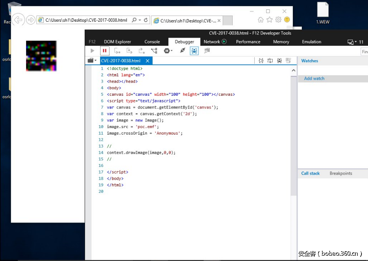The width and height of the screenshot is (368, 261).
Task: Click the Break (pause) debugger button
Action: click(x=105, y=51)
